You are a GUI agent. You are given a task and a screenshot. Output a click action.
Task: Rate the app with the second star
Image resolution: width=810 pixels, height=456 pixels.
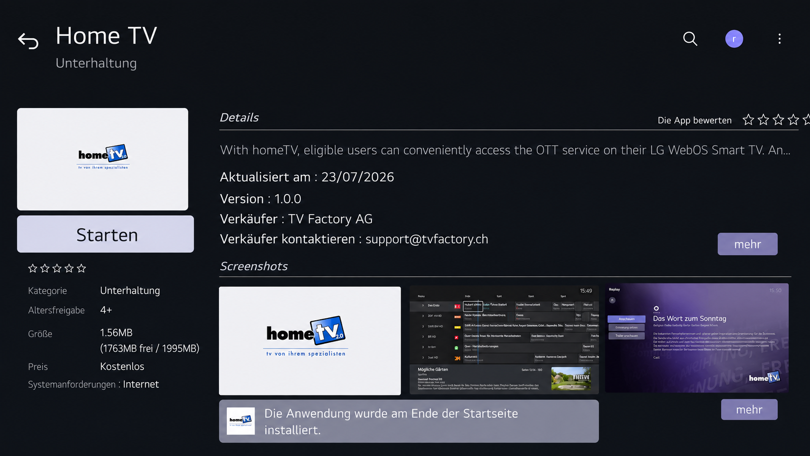pos(763,120)
